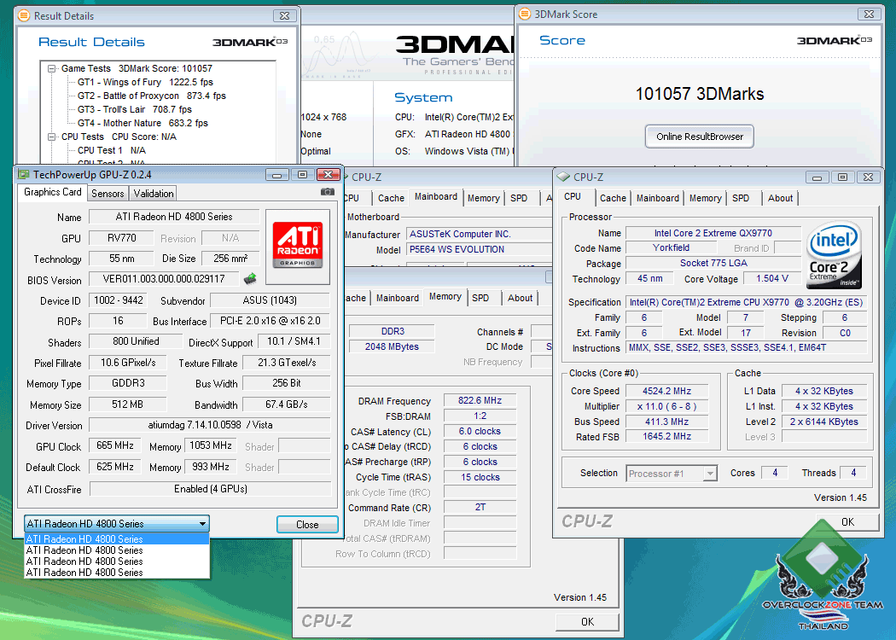Click the BIOS save chip icon in GPU-Z
Image resolution: width=896 pixels, height=640 pixels.
pyautogui.click(x=250, y=279)
